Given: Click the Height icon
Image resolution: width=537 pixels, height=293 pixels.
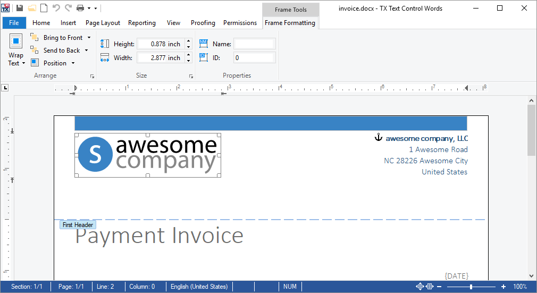Looking at the screenshot, I should click(x=104, y=44).
